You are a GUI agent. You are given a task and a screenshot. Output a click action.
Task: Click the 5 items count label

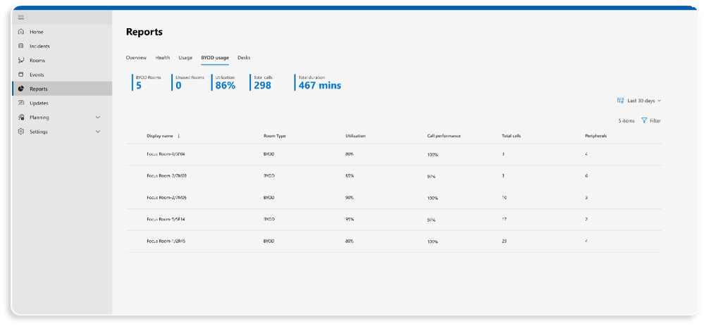626,120
